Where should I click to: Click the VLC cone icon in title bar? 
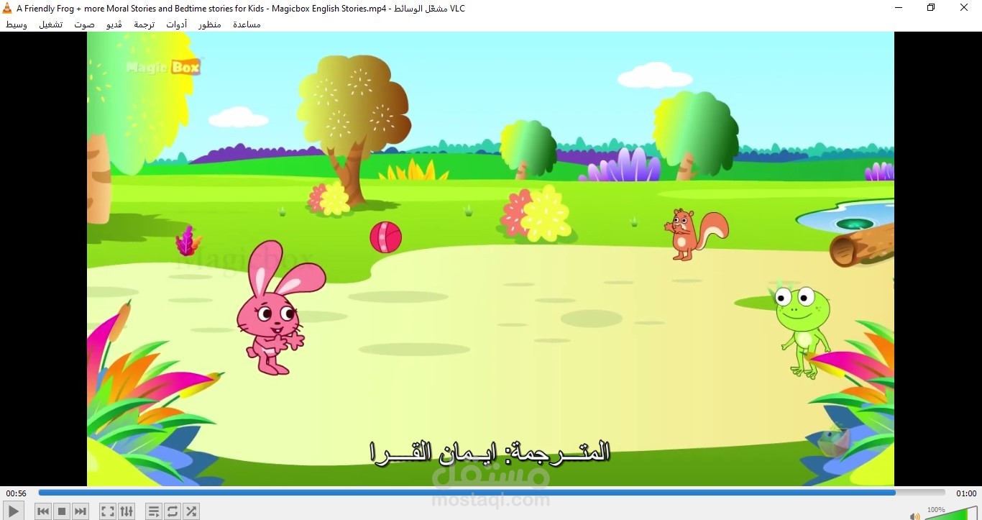[x=7, y=8]
